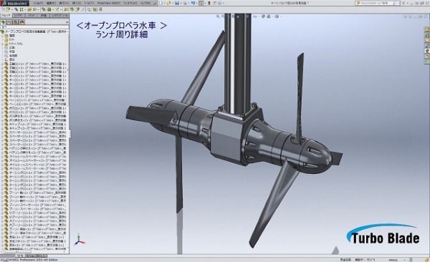This screenshot has height=262, width=430.
Task: Click the feature tree horizontal scrollbar
Action: 33,251
